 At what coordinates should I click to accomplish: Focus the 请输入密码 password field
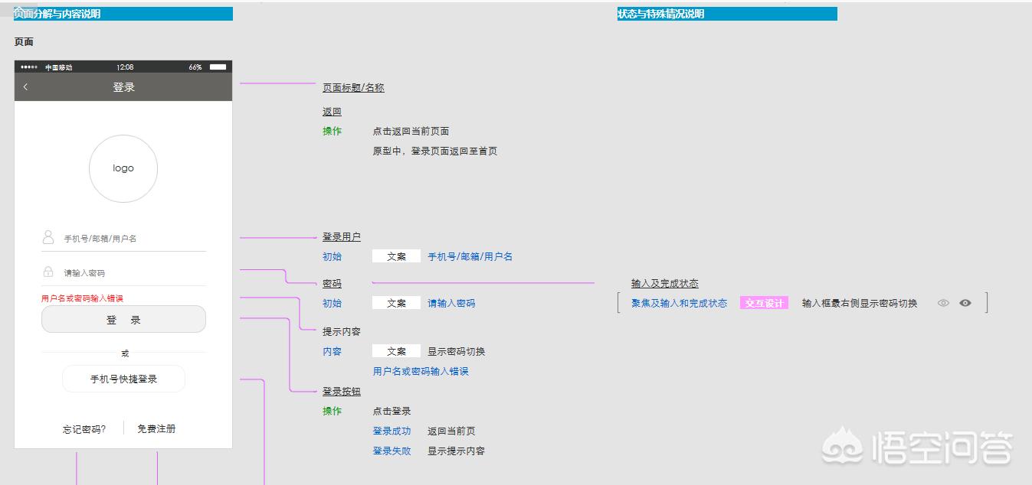point(123,272)
